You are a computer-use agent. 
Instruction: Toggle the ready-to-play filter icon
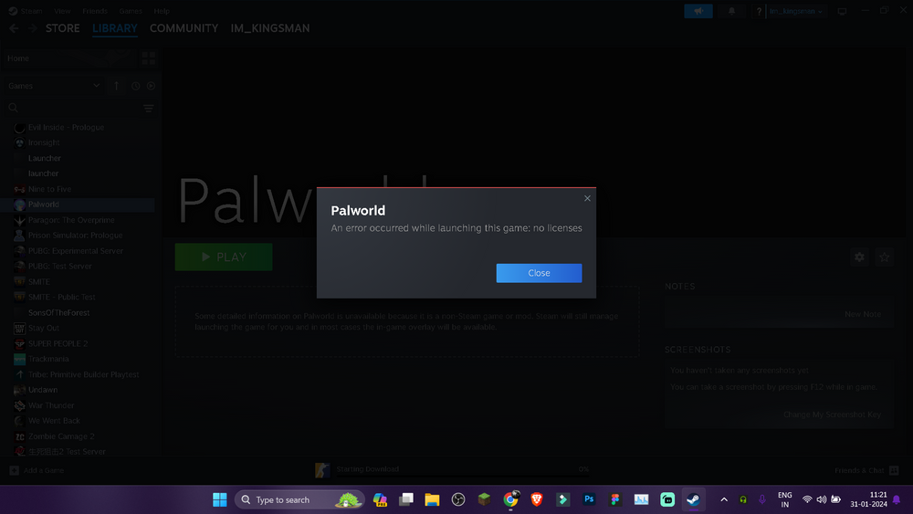click(151, 86)
